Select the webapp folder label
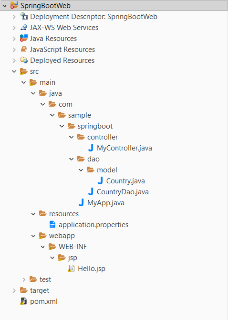The width and height of the screenshot is (228, 320). coord(62,236)
